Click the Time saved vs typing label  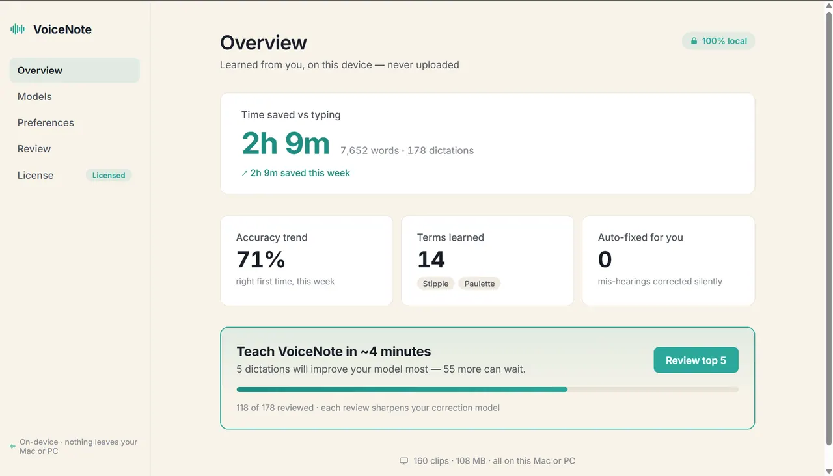tap(291, 114)
